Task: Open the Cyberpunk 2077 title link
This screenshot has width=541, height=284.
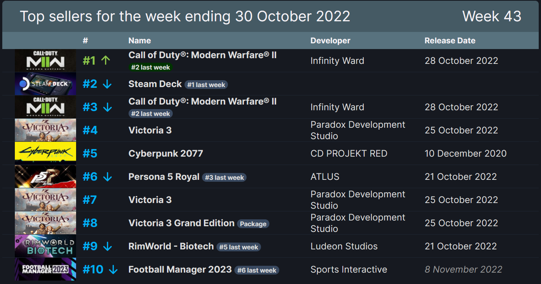Action: click(166, 154)
